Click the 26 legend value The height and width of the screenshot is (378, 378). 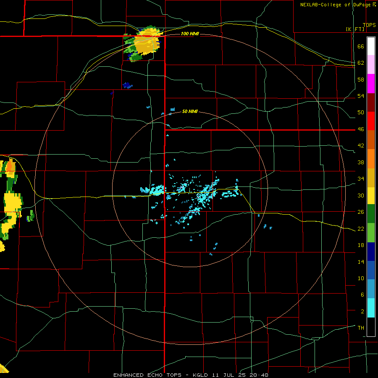[361, 212]
